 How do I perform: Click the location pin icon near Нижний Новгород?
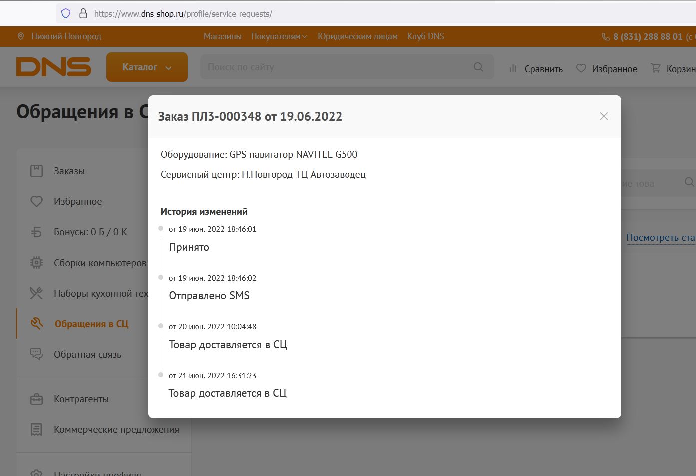21,36
